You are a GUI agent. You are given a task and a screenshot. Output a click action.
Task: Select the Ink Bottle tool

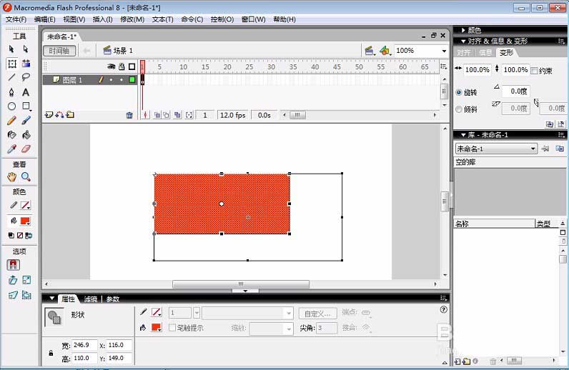11,135
